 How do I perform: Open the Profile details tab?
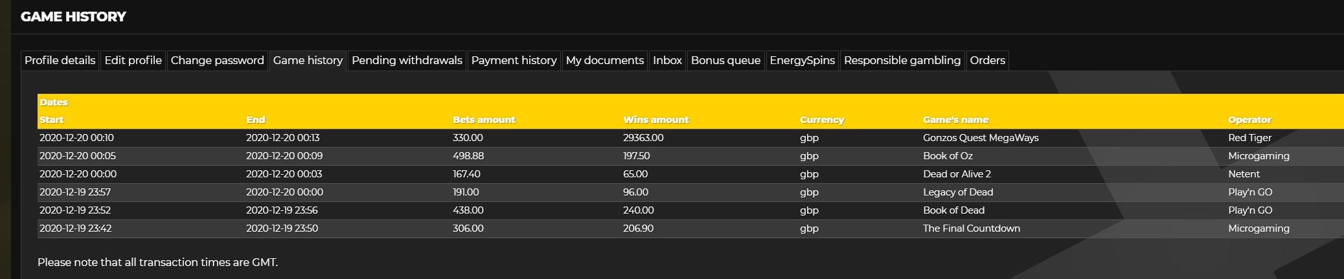[60, 60]
